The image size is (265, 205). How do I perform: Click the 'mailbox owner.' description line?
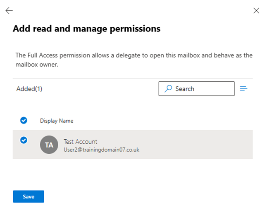(x=37, y=64)
